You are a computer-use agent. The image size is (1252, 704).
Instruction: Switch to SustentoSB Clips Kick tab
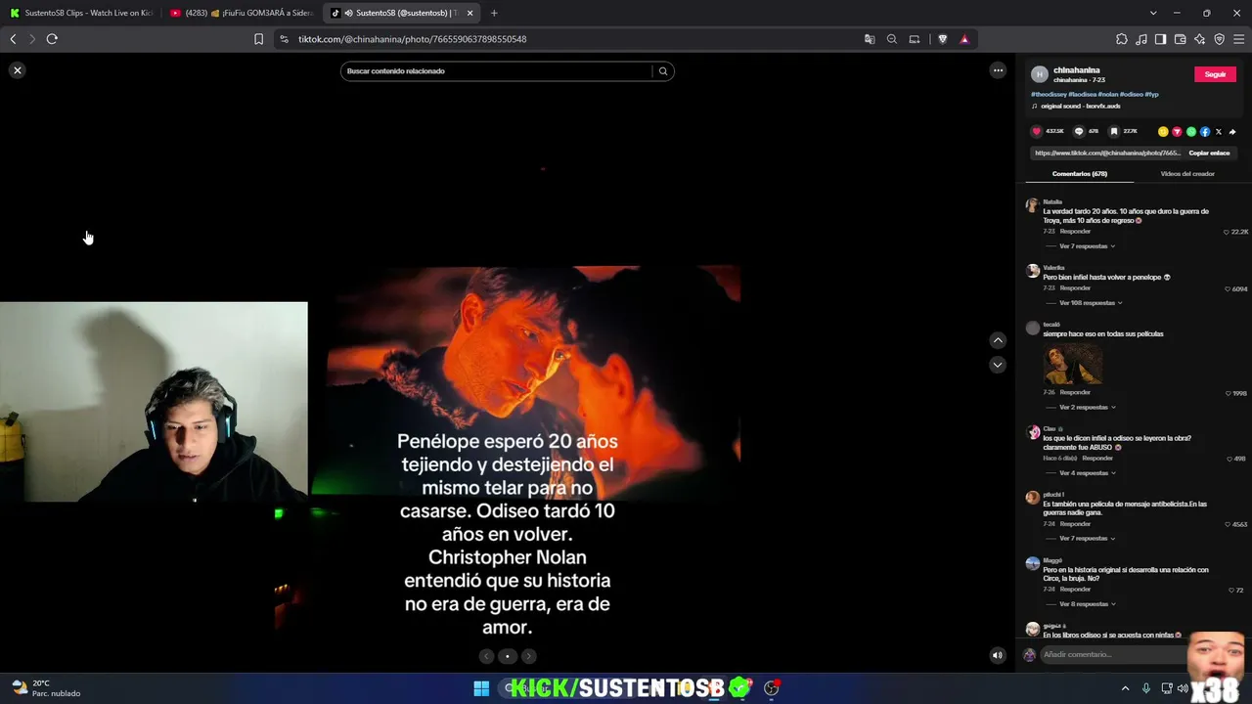(x=80, y=13)
